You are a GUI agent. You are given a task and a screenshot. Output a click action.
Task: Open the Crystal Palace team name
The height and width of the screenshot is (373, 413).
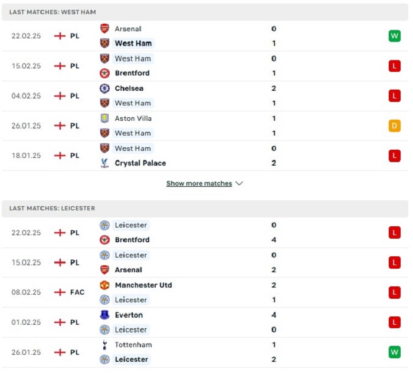(x=140, y=163)
